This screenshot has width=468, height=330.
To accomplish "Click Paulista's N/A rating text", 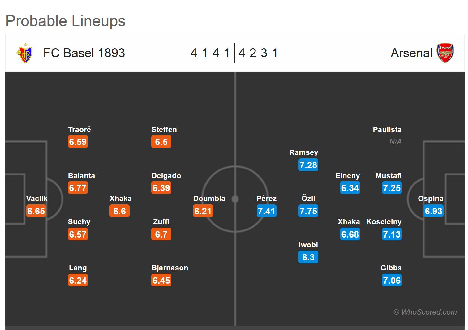I will [395, 142].
